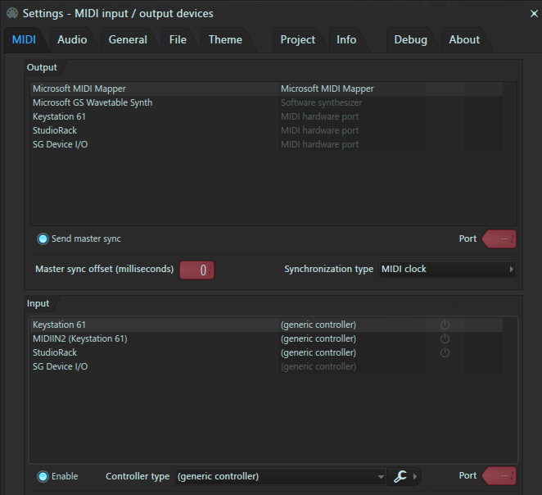The width and height of the screenshot is (542, 495).
Task: Toggle the Send master sync option
Action: click(43, 239)
